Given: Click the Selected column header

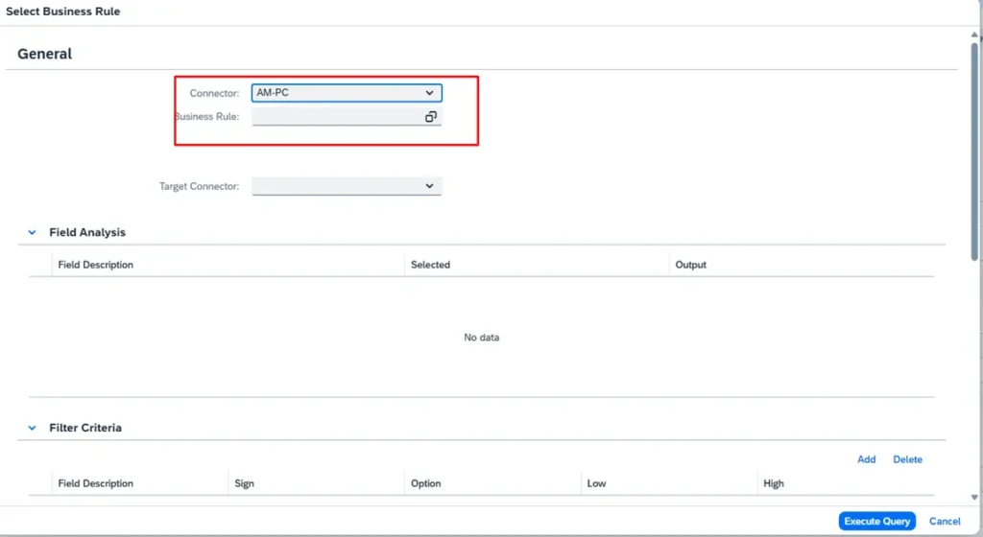Looking at the screenshot, I should pos(430,265).
